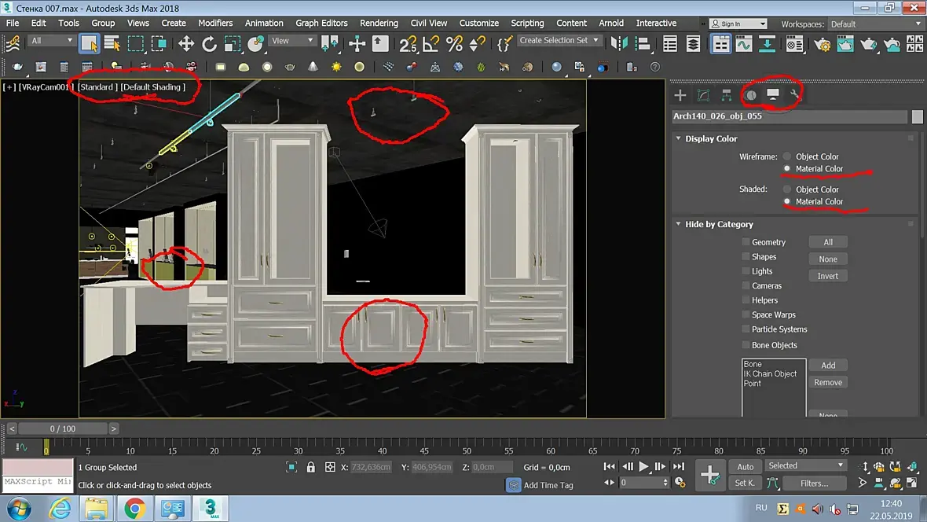Viewport: 927px width, 522px height.
Task: Click the Set Keys big plus button
Action: (710, 474)
